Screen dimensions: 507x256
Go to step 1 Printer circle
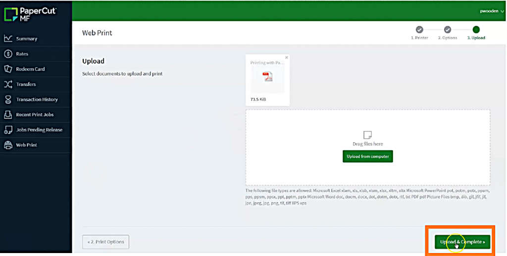pos(419,30)
